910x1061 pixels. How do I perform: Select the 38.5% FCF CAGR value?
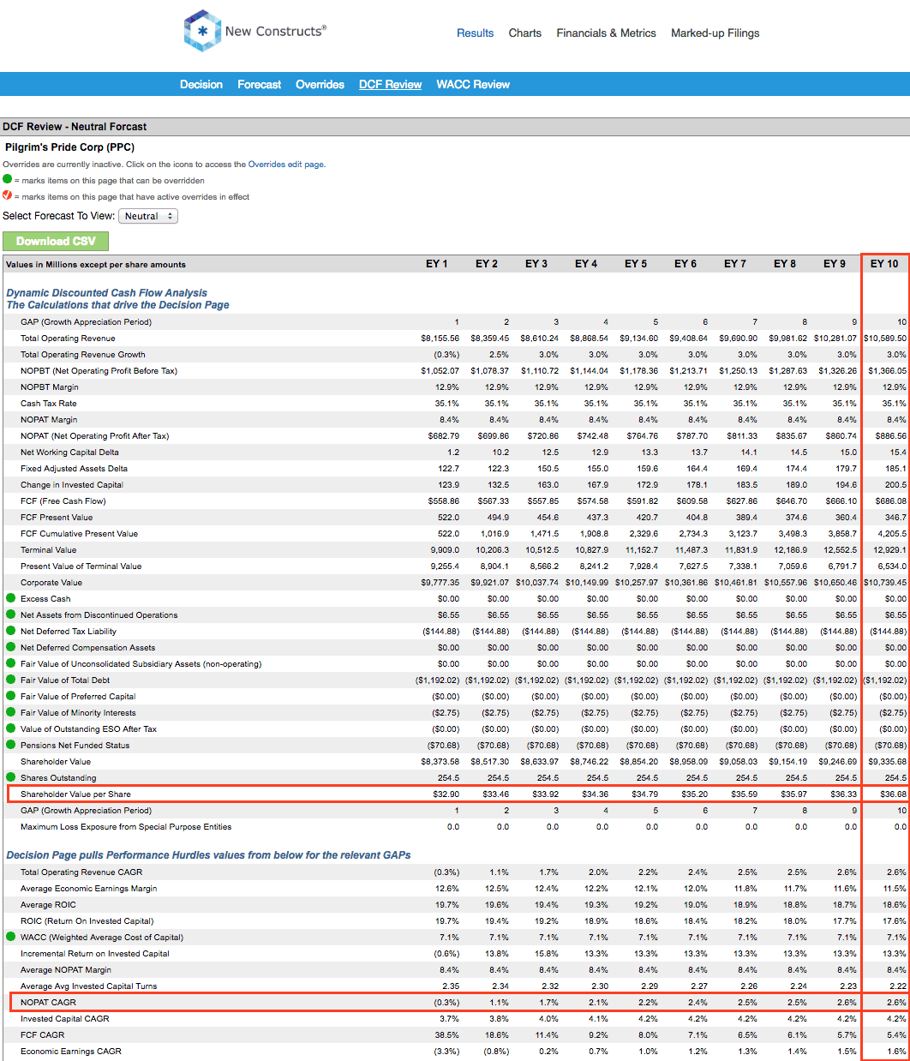tap(447, 1035)
